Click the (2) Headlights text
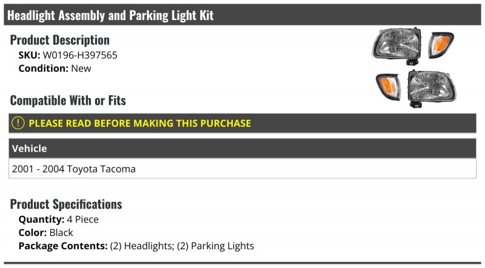Viewport: 485px width, 268px height. pos(142,246)
